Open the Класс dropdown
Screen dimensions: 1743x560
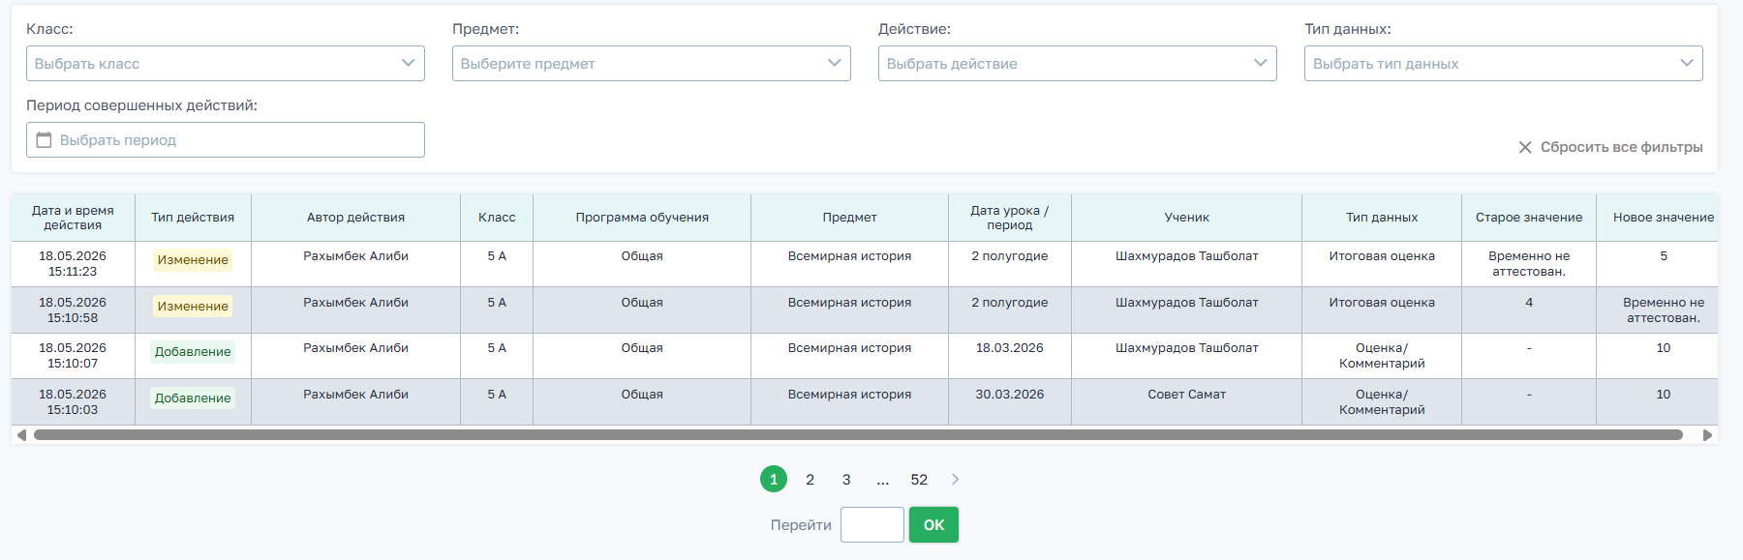point(225,64)
